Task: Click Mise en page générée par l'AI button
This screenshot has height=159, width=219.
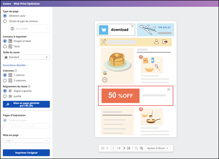Action: click(26, 104)
